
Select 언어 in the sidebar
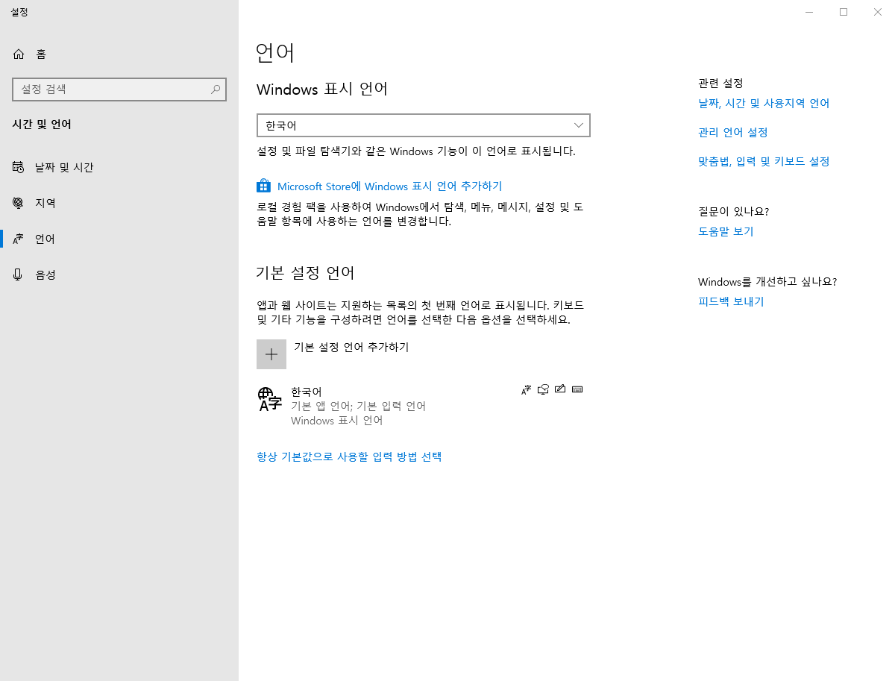[x=119, y=239]
